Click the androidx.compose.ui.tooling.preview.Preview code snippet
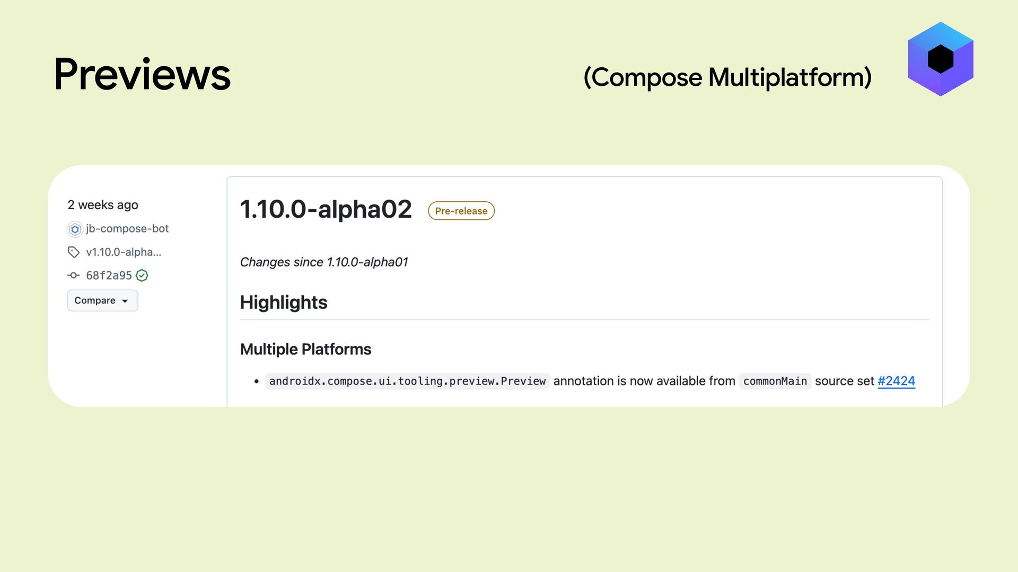This screenshot has width=1018, height=572. pyautogui.click(x=407, y=381)
